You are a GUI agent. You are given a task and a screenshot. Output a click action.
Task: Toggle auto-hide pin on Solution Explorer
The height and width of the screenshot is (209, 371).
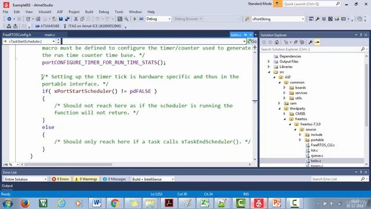click(361, 35)
